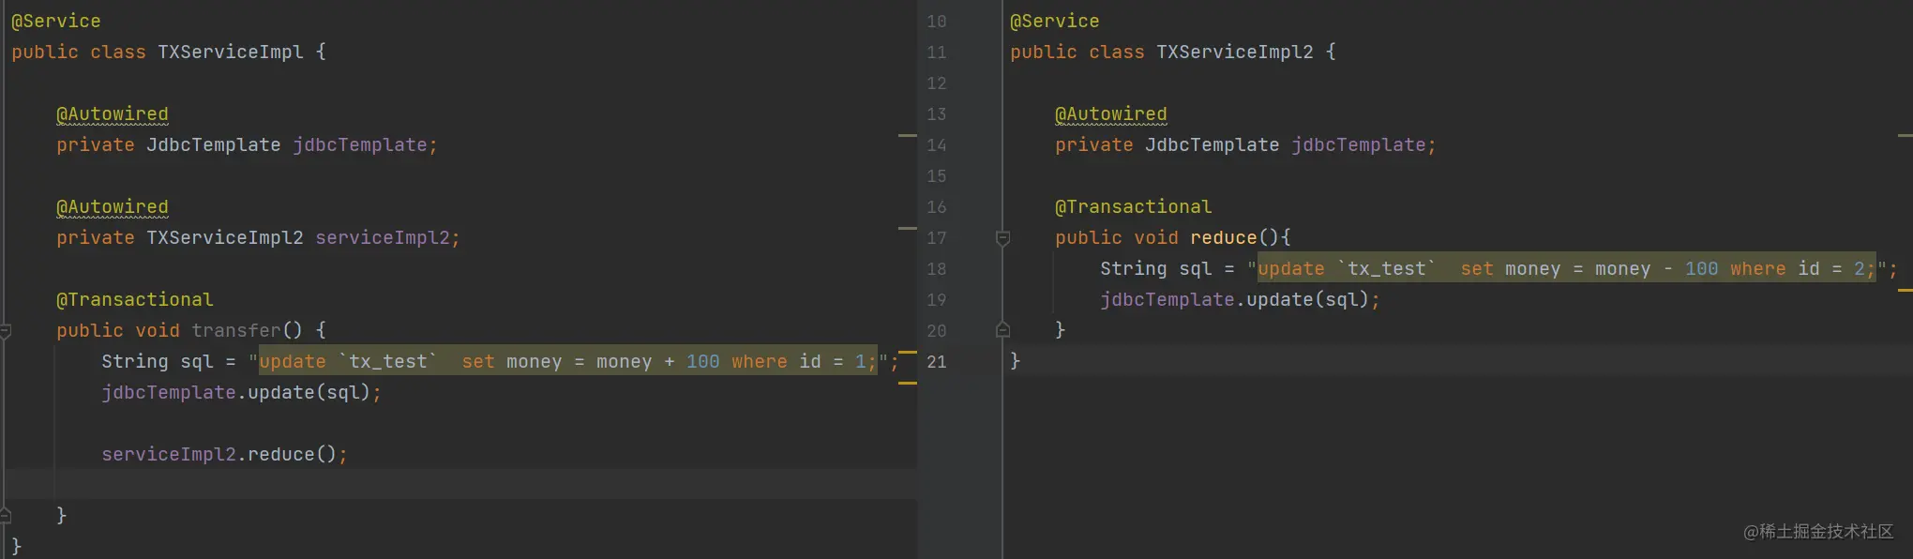
Task: Click 'private TXServiceImpl2 serviceImpl2;' field declaration
Action: [x=258, y=238]
